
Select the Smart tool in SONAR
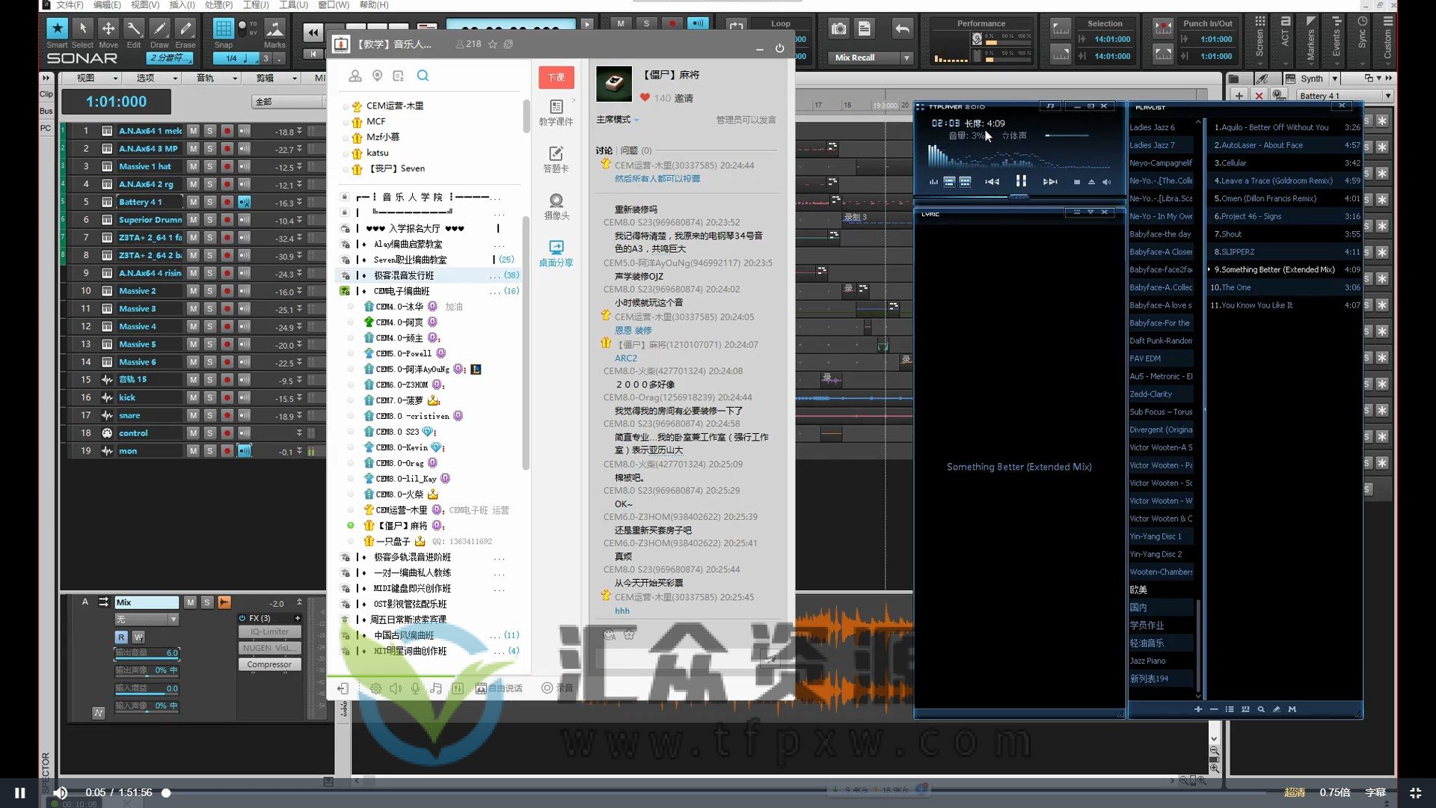(57, 28)
